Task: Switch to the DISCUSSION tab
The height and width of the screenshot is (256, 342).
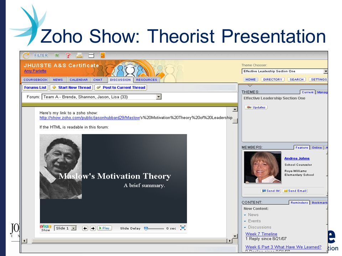Action: click(x=120, y=80)
